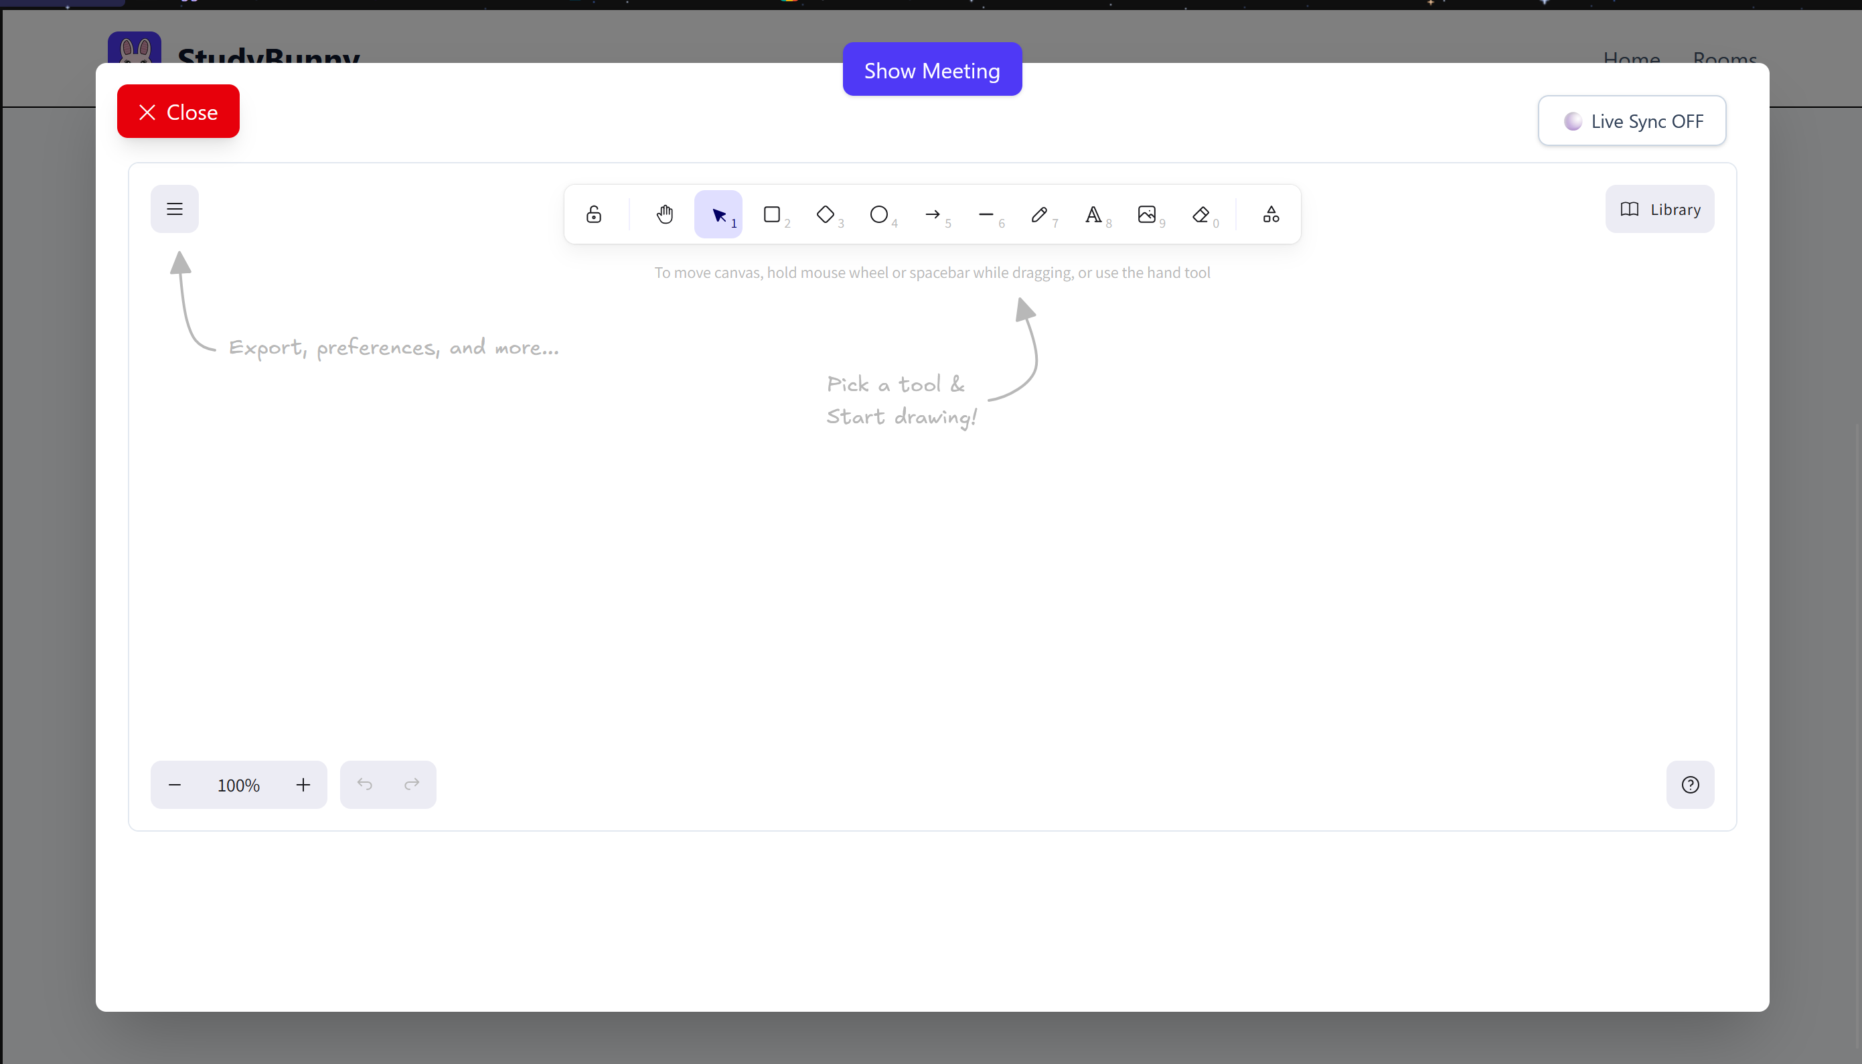Open the Library sidebar
Viewport: 1862px width, 1064px height.
click(1659, 209)
